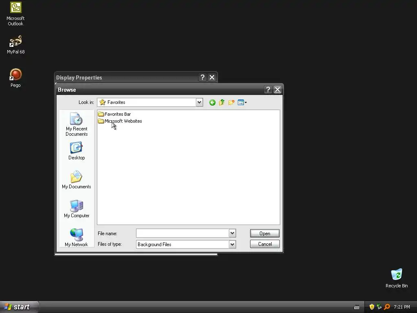Click the network connection tray icon
The width and height of the screenshot is (417, 313).
pyautogui.click(x=379, y=307)
